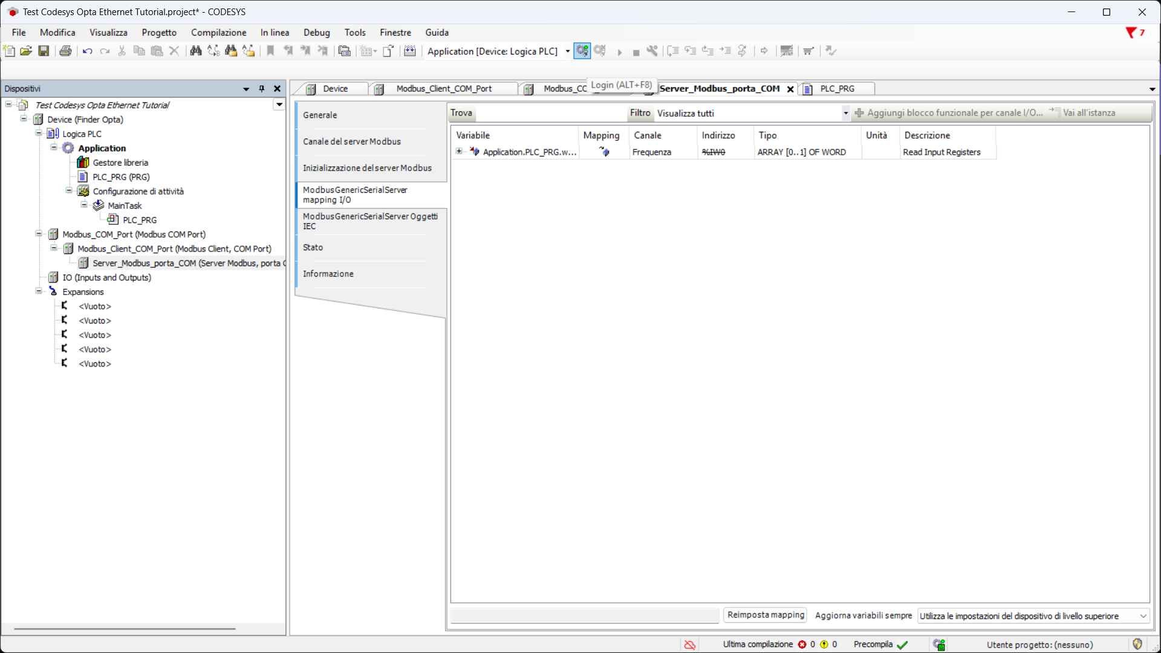Open the Canale del server Modbus section
Image resolution: width=1161 pixels, height=653 pixels.
click(x=351, y=141)
